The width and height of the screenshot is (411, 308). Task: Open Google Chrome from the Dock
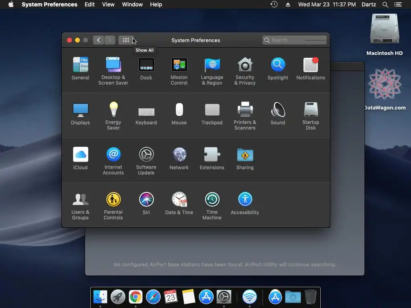click(136, 297)
